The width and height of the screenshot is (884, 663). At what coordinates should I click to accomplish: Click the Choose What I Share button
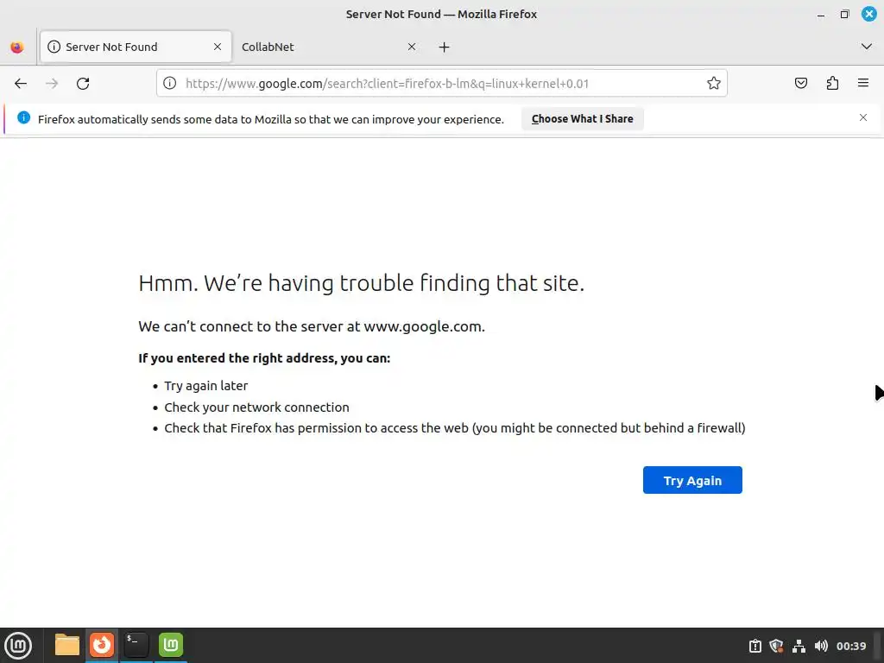(x=583, y=119)
